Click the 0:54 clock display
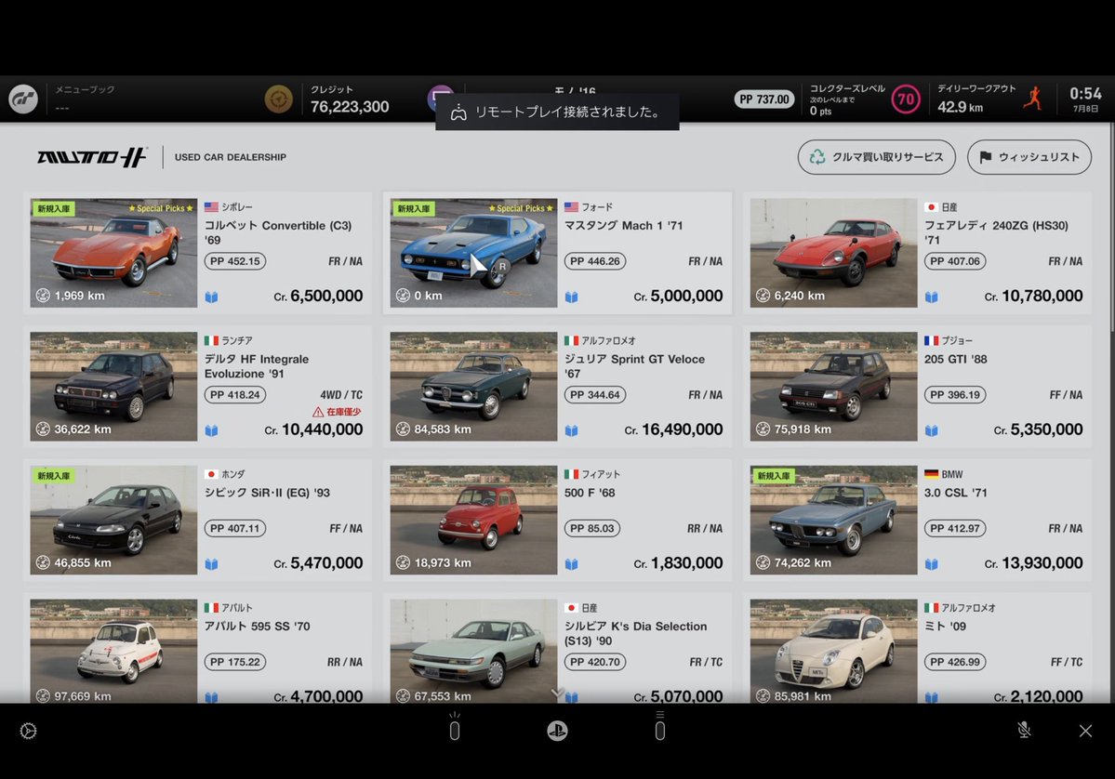 [1085, 94]
